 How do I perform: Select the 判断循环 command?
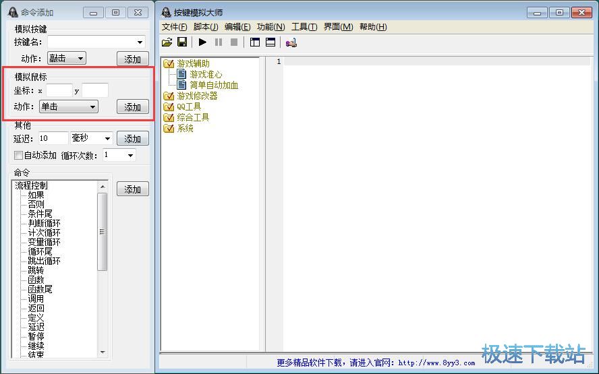(x=44, y=223)
